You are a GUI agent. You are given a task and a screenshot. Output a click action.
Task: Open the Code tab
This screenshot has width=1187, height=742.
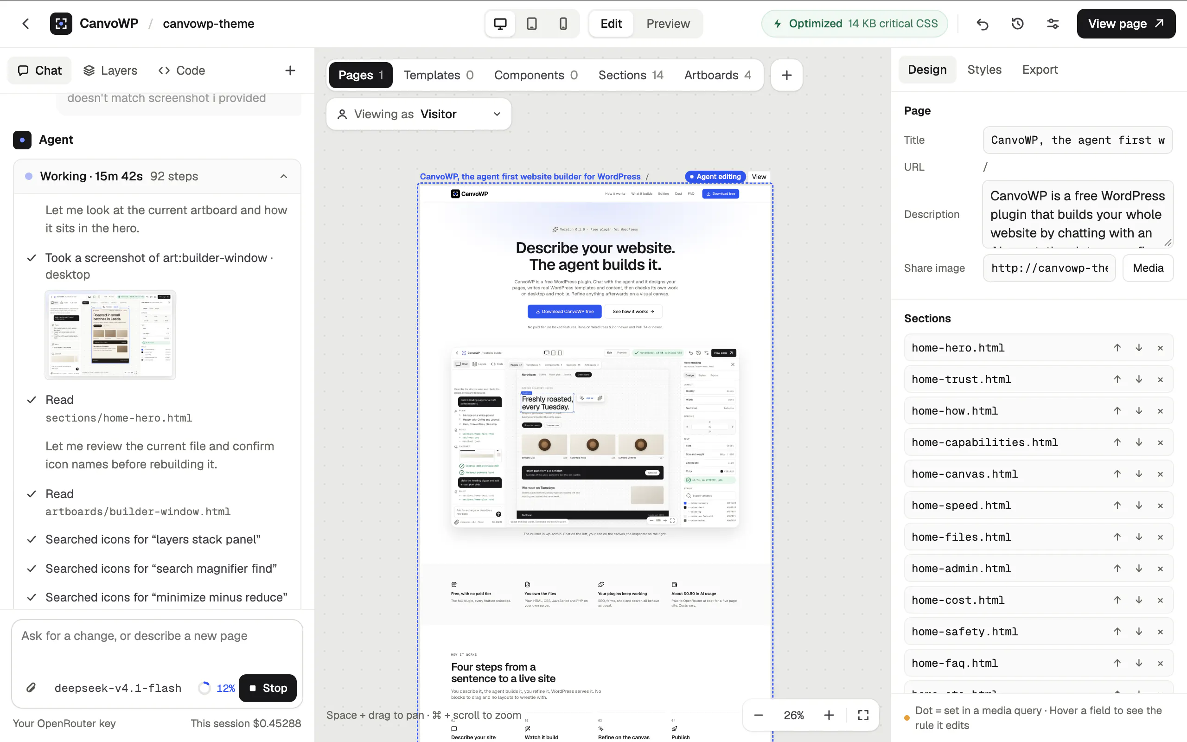pyautogui.click(x=181, y=70)
